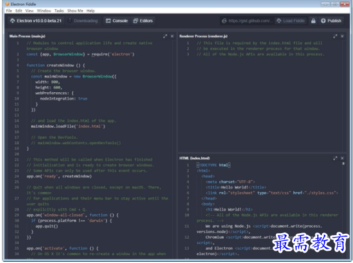Open the Help menu
This screenshot has height=263, width=353.
(90, 10)
